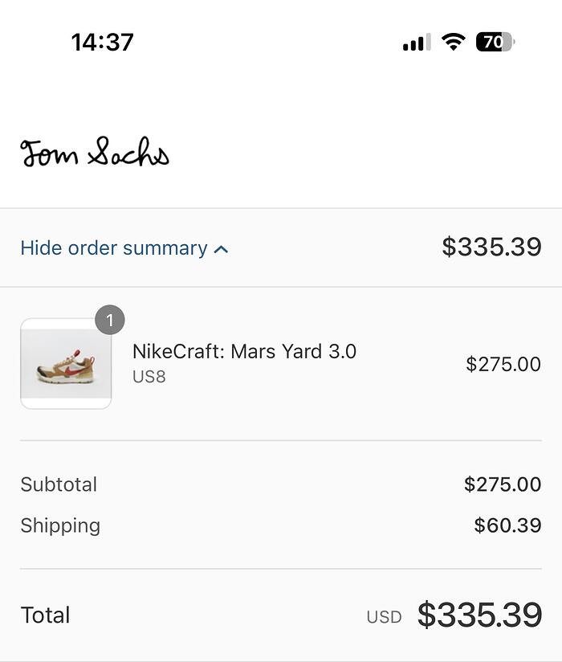
Task: Tap the battery level indicator
Action: (495, 42)
